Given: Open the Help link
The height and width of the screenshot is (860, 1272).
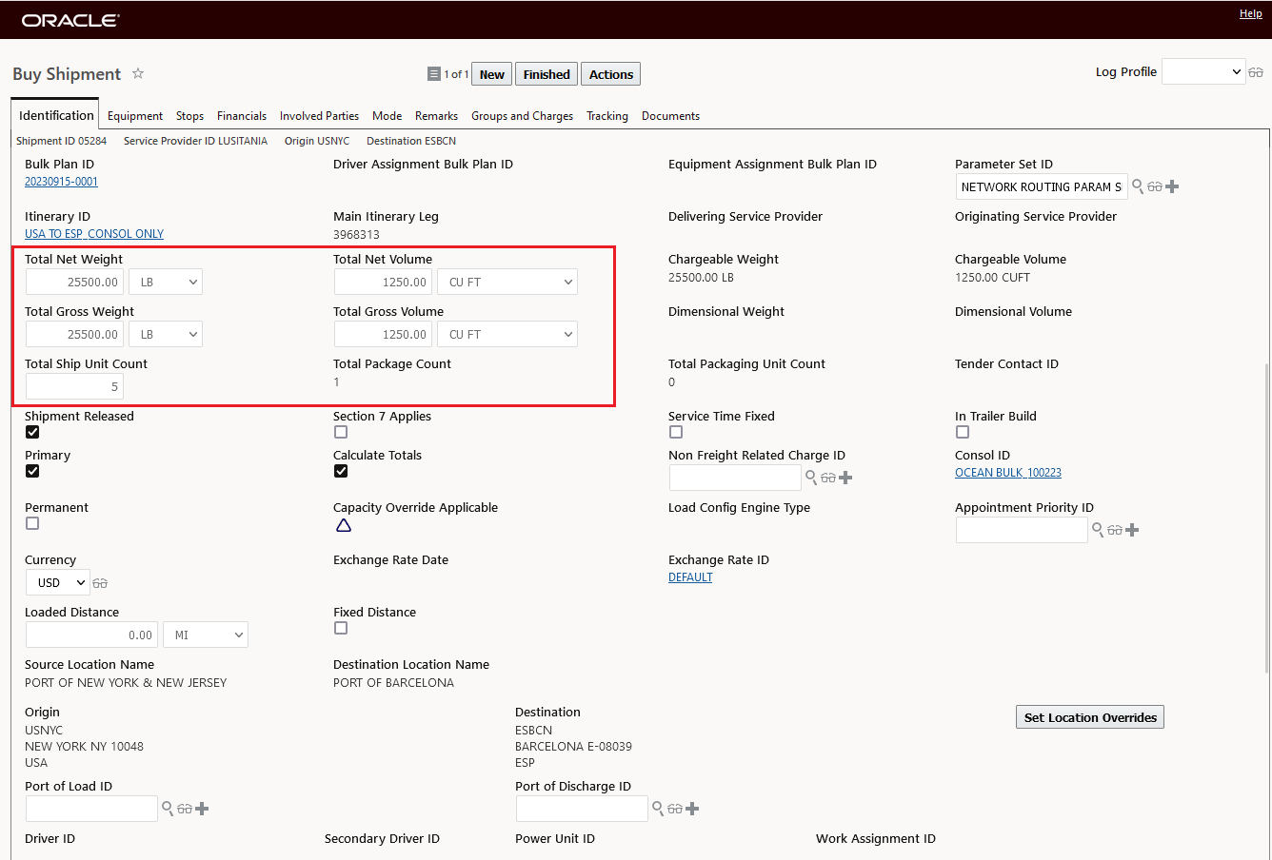Looking at the screenshot, I should pyautogui.click(x=1251, y=13).
